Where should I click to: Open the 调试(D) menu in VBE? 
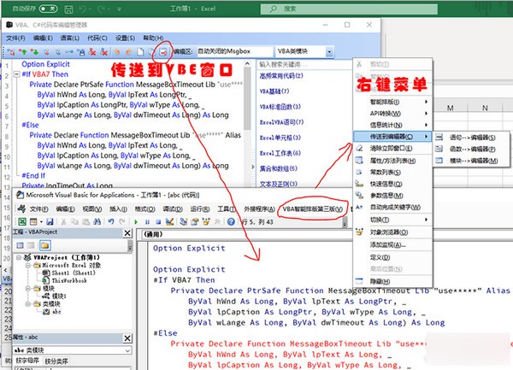pyautogui.click(x=173, y=208)
